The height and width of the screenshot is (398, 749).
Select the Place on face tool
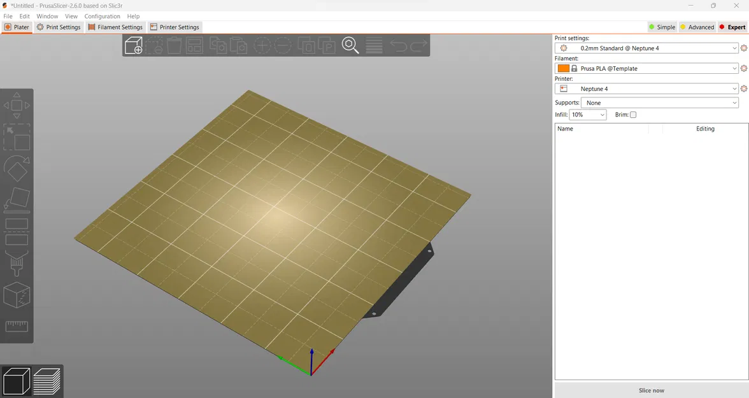(x=17, y=199)
